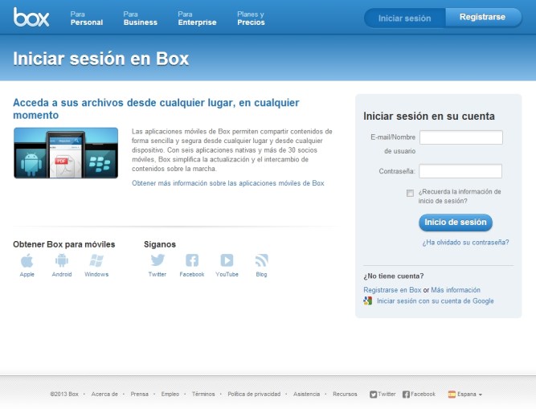Open the Android mobile app icon

[x=62, y=260]
